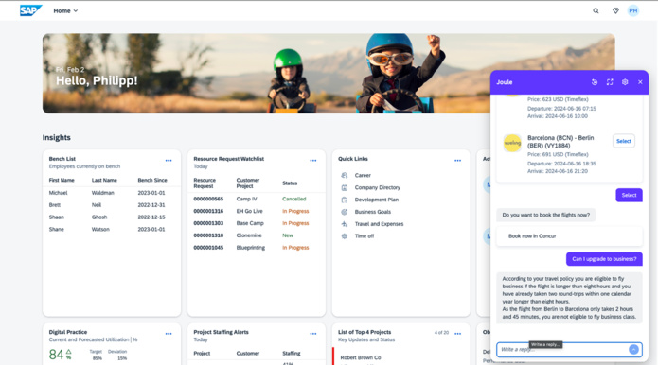Open Joule conversation history icon
This screenshot has width=658, height=365.
595,82
